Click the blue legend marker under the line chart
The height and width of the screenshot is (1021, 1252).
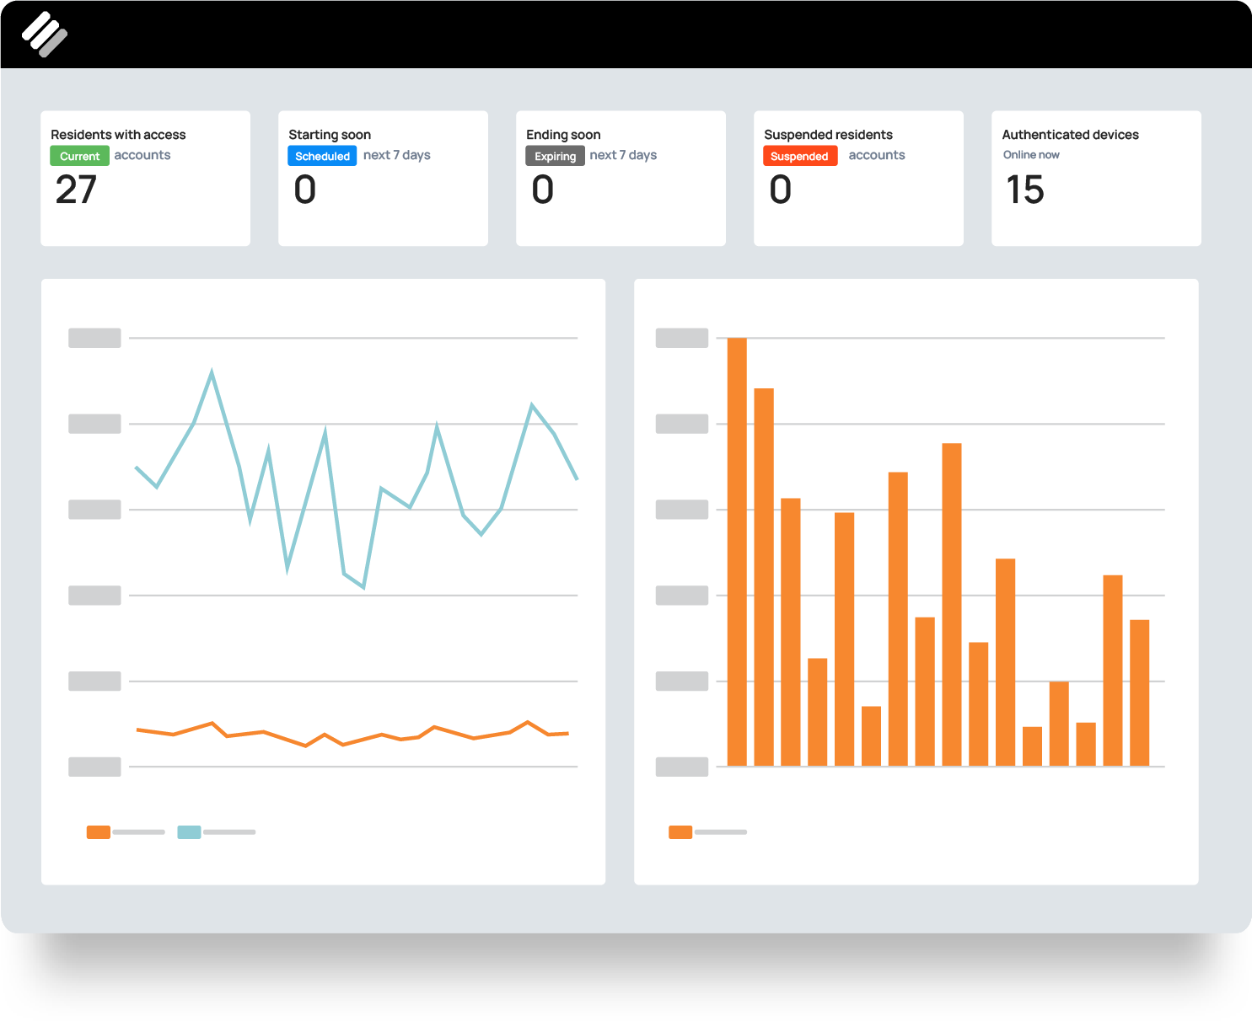click(x=188, y=831)
